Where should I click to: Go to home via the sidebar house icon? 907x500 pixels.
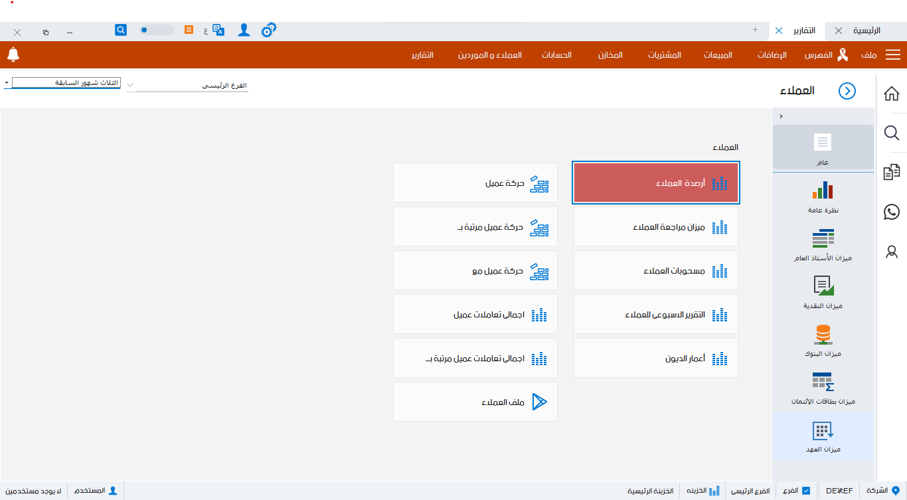[892, 94]
